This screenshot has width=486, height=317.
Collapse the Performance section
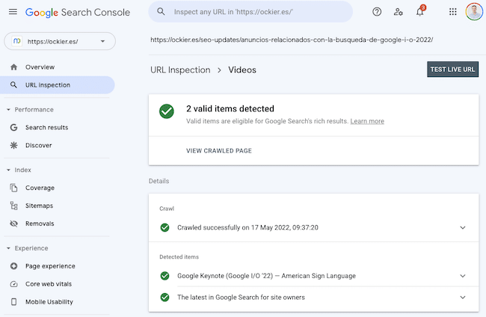[x=8, y=110]
